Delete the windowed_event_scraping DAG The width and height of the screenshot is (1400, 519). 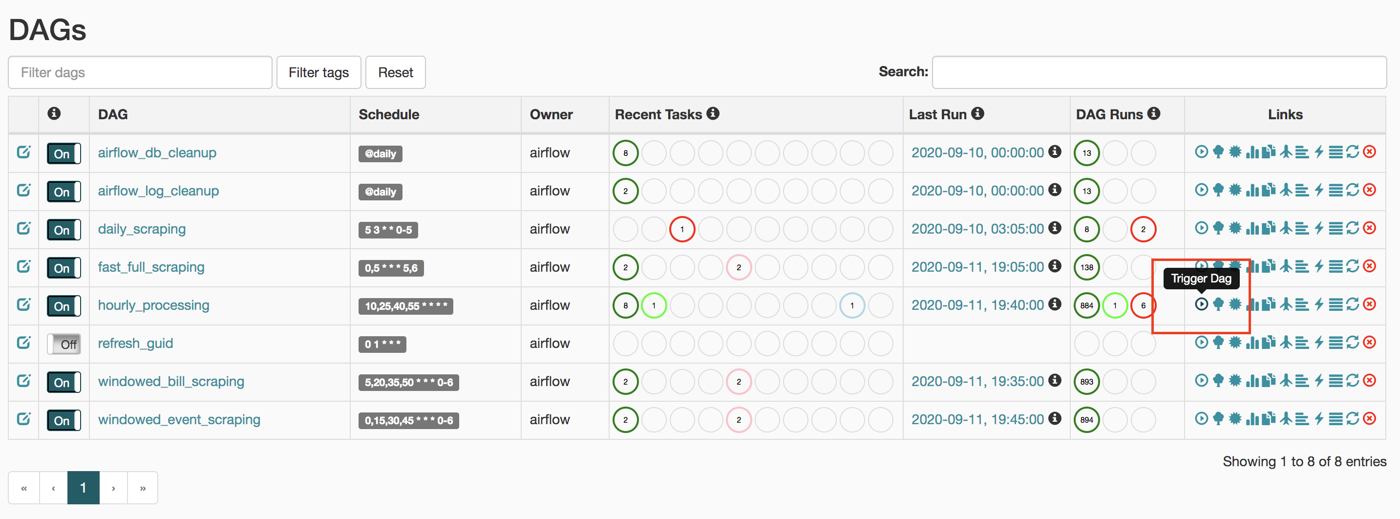coord(1370,418)
